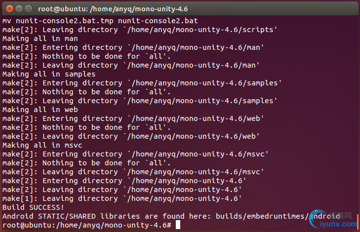The height and width of the screenshot is (232, 360).
Task: Click the "Leaving directory" line for scripts
Action: point(140,30)
